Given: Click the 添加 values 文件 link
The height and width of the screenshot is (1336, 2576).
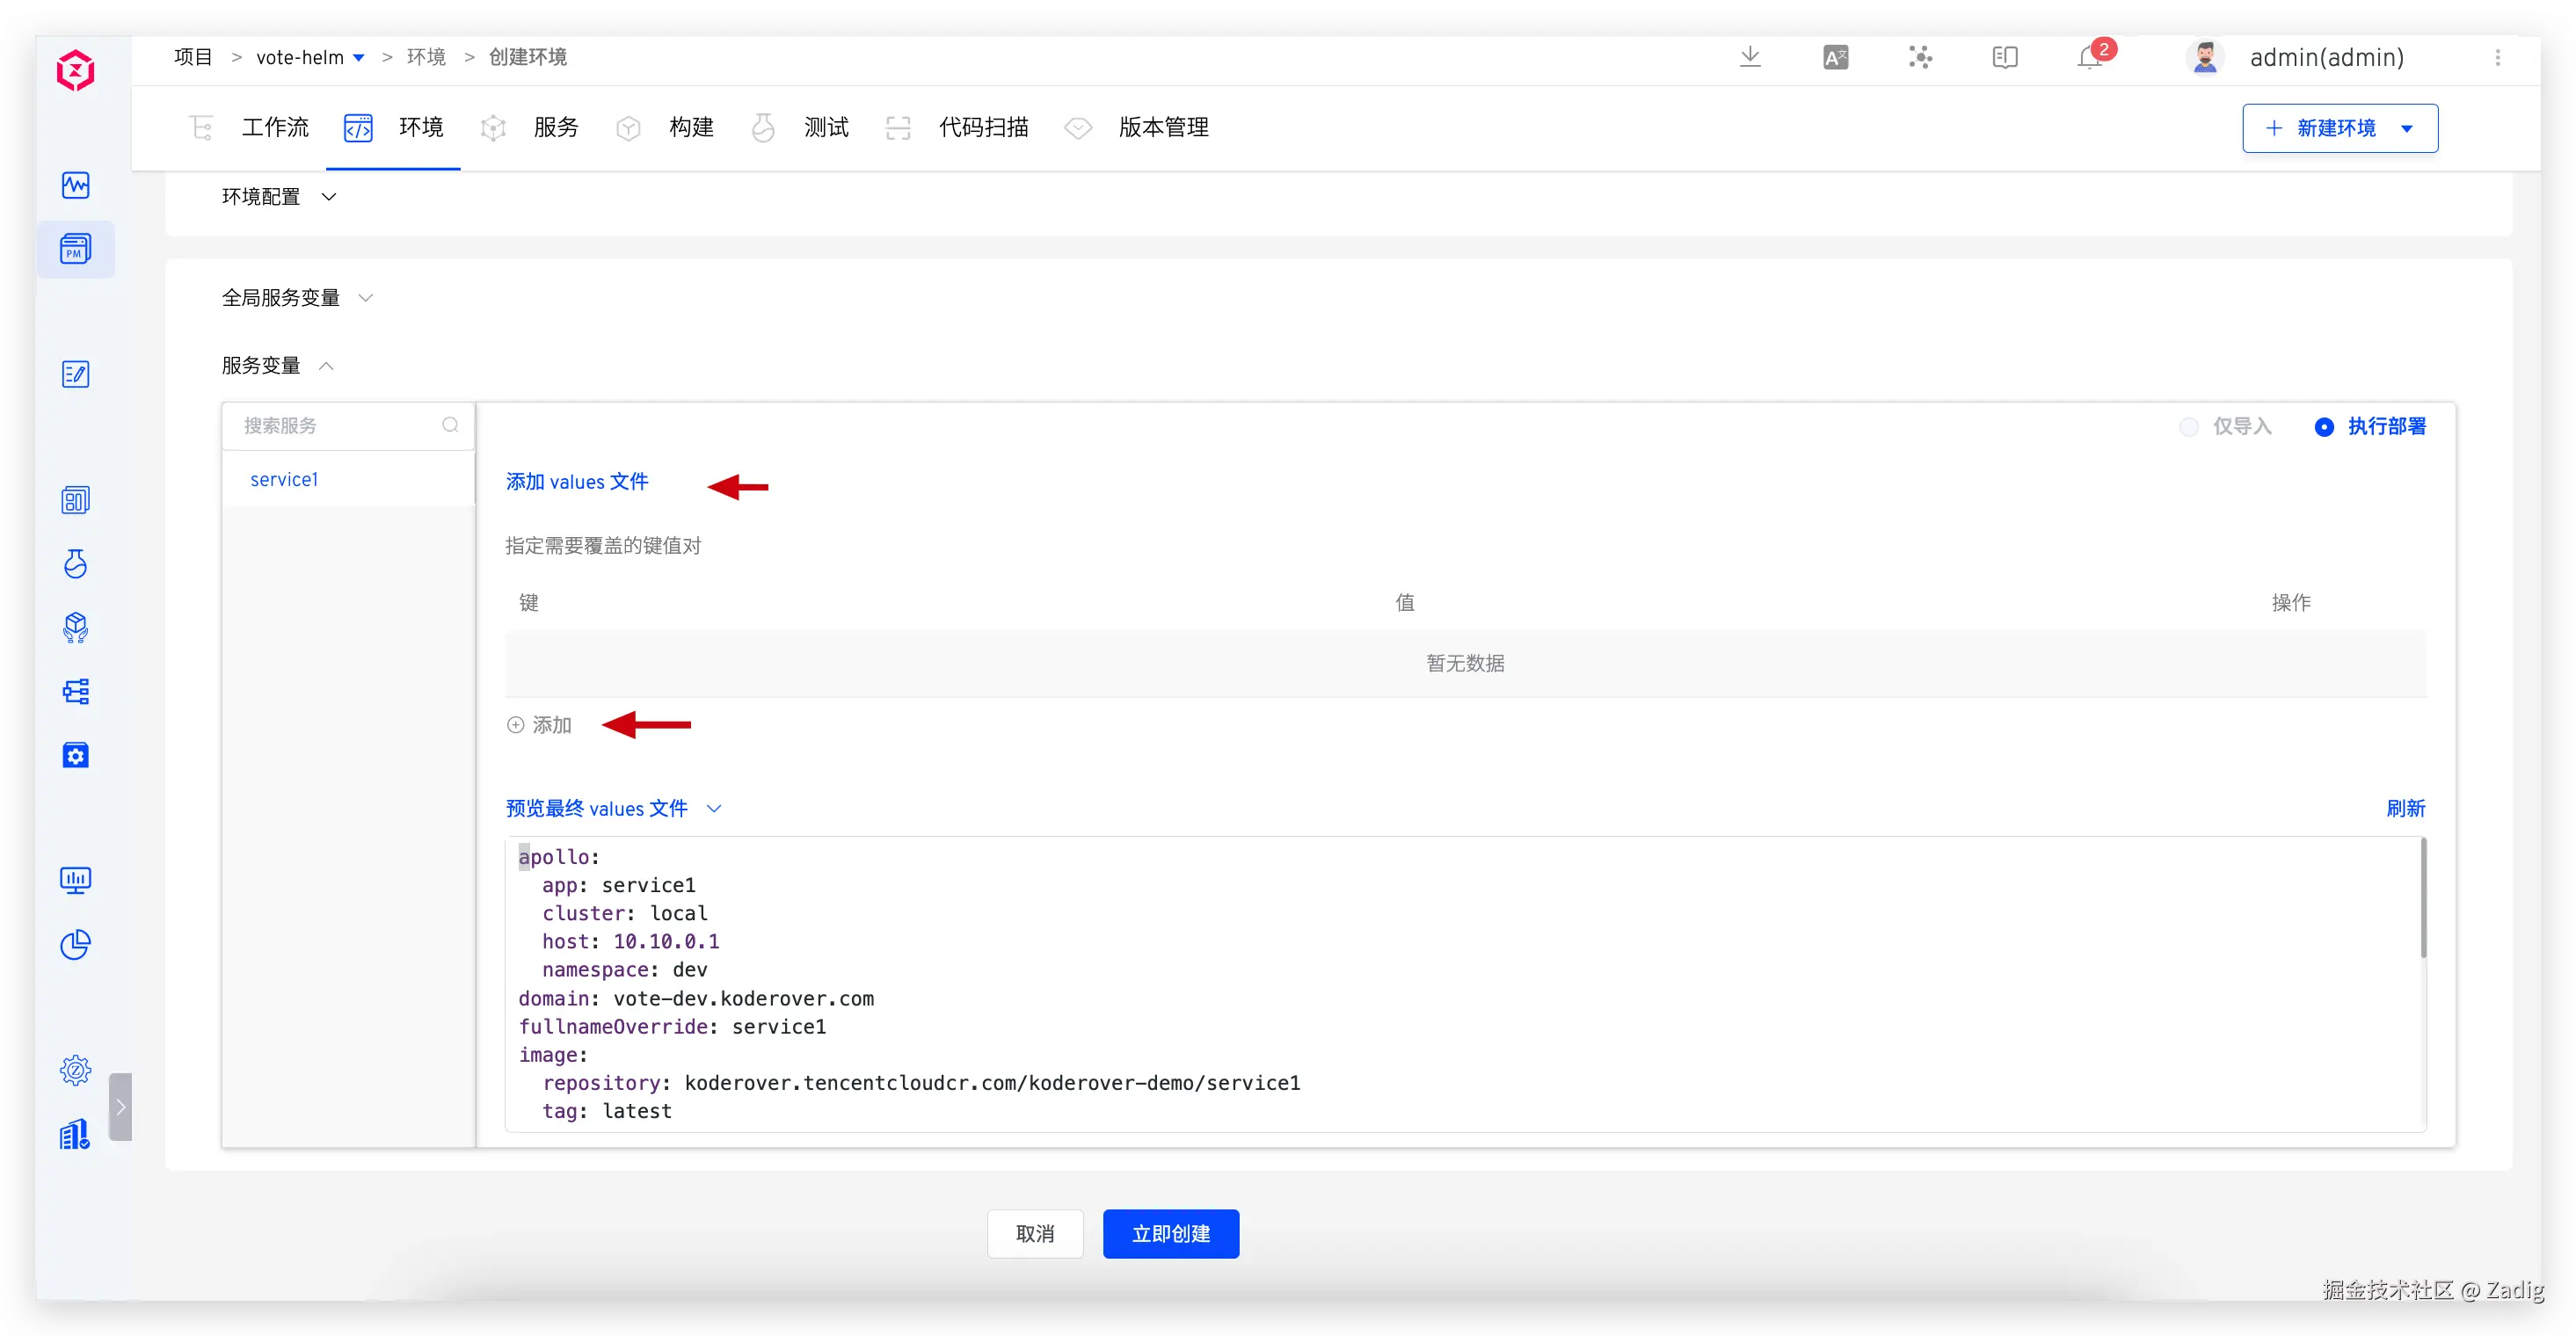Looking at the screenshot, I should tap(577, 482).
